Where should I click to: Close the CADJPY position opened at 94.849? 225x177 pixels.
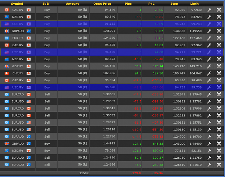click(x=219, y=10)
